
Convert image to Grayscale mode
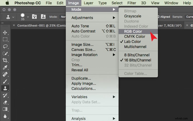pos(138,16)
